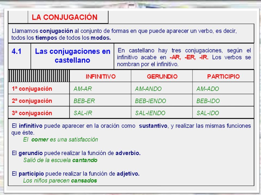Image resolution: width=261 pixels, height=195 pixels.
Task: Click the striped cell at the table corner
Action: coord(39,76)
